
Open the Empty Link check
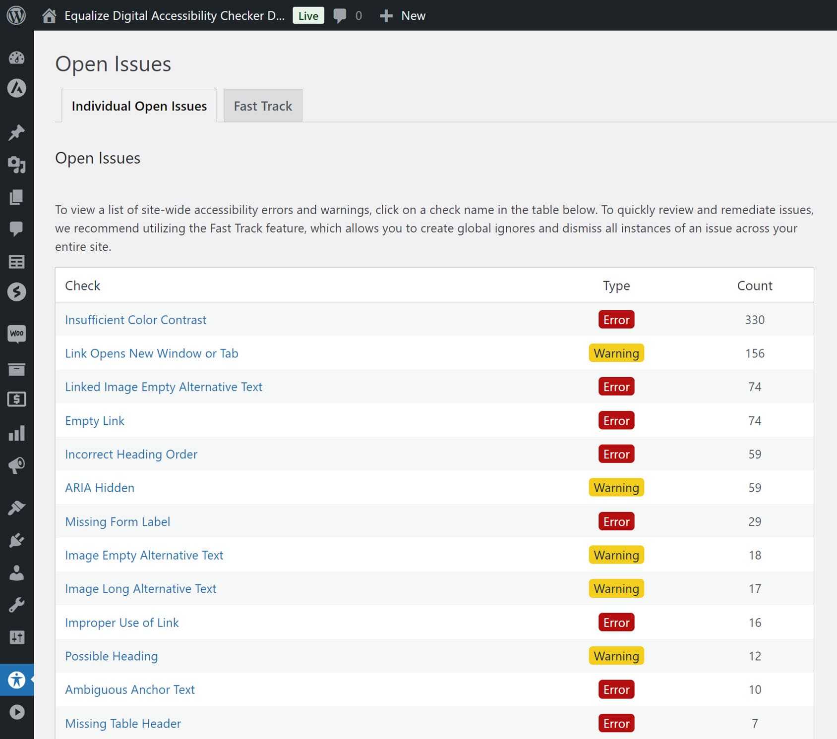pyautogui.click(x=95, y=421)
